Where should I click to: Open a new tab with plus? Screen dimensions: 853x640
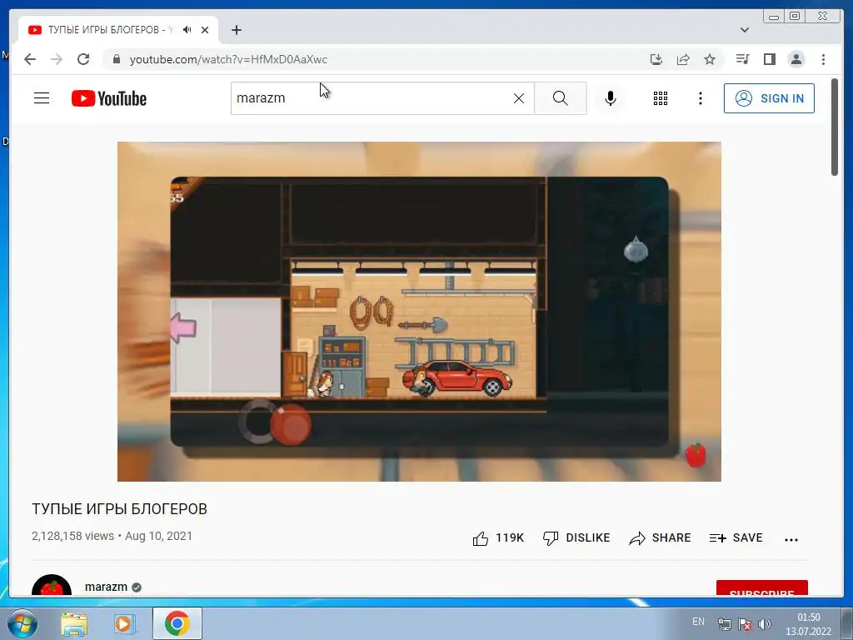point(236,30)
